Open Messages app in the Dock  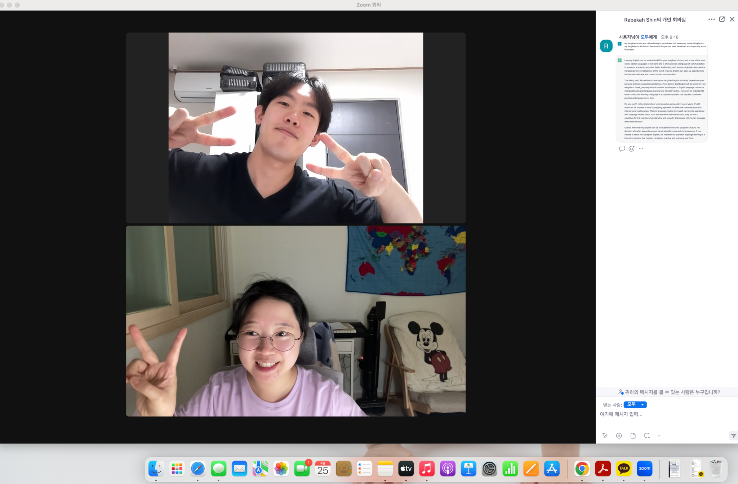click(218, 469)
